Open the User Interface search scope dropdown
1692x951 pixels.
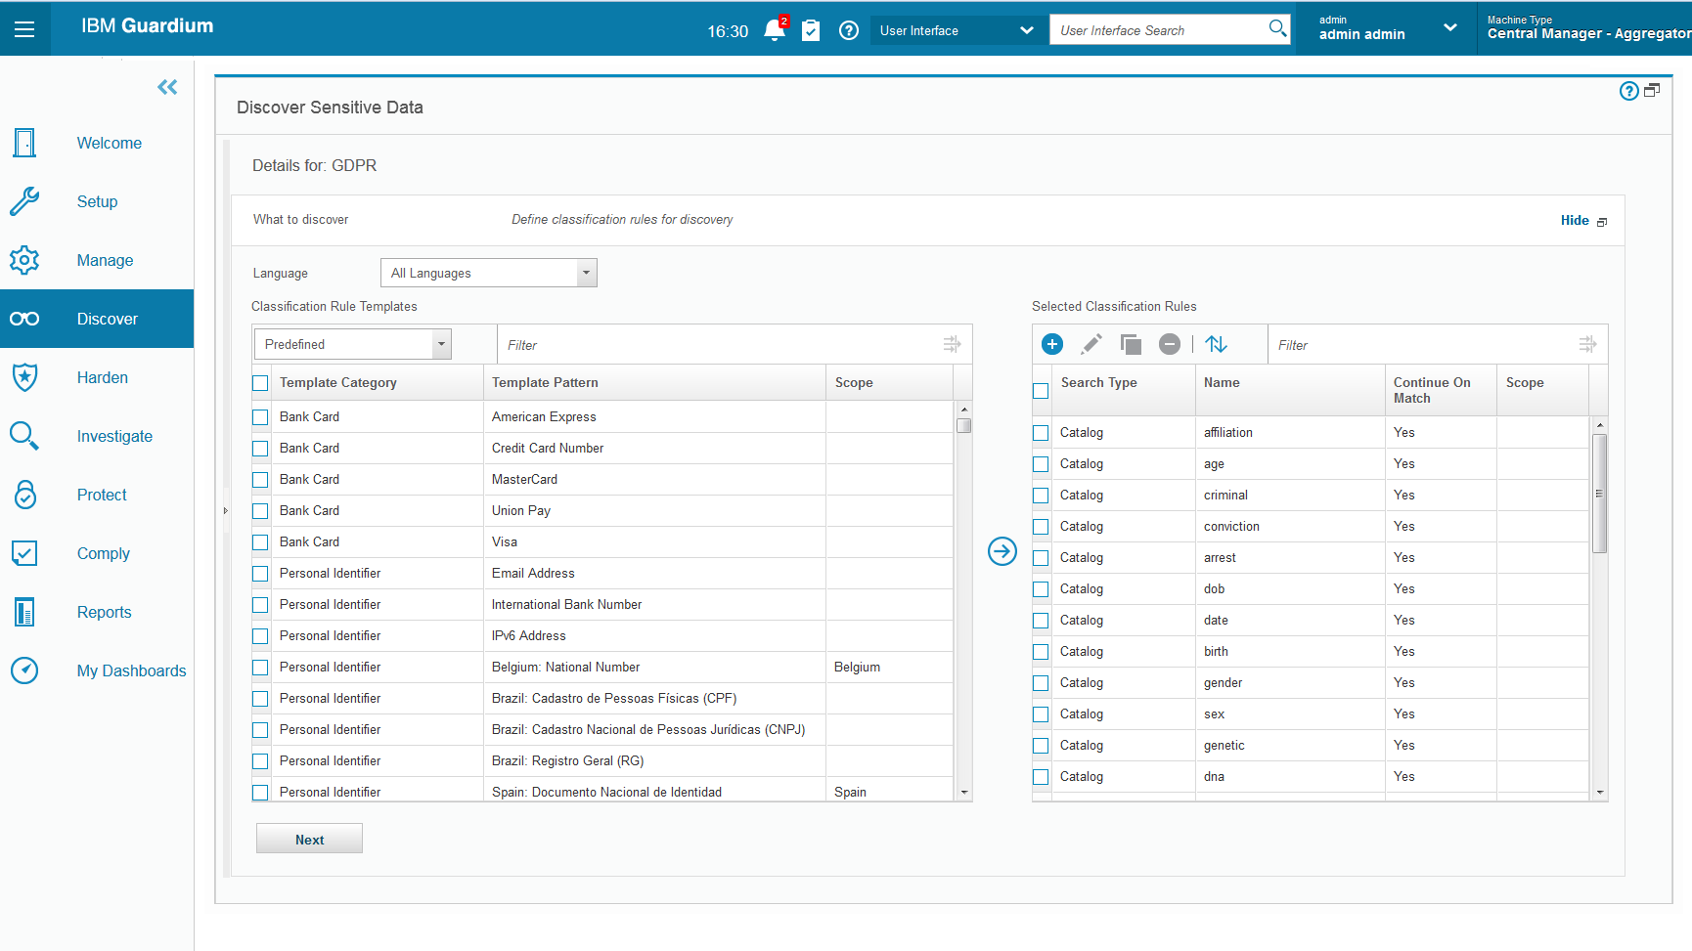tap(956, 30)
